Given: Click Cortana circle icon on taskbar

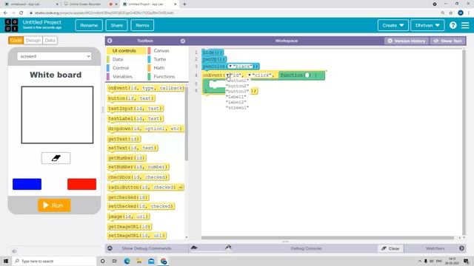Looking at the screenshot, I should coord(102,261).
